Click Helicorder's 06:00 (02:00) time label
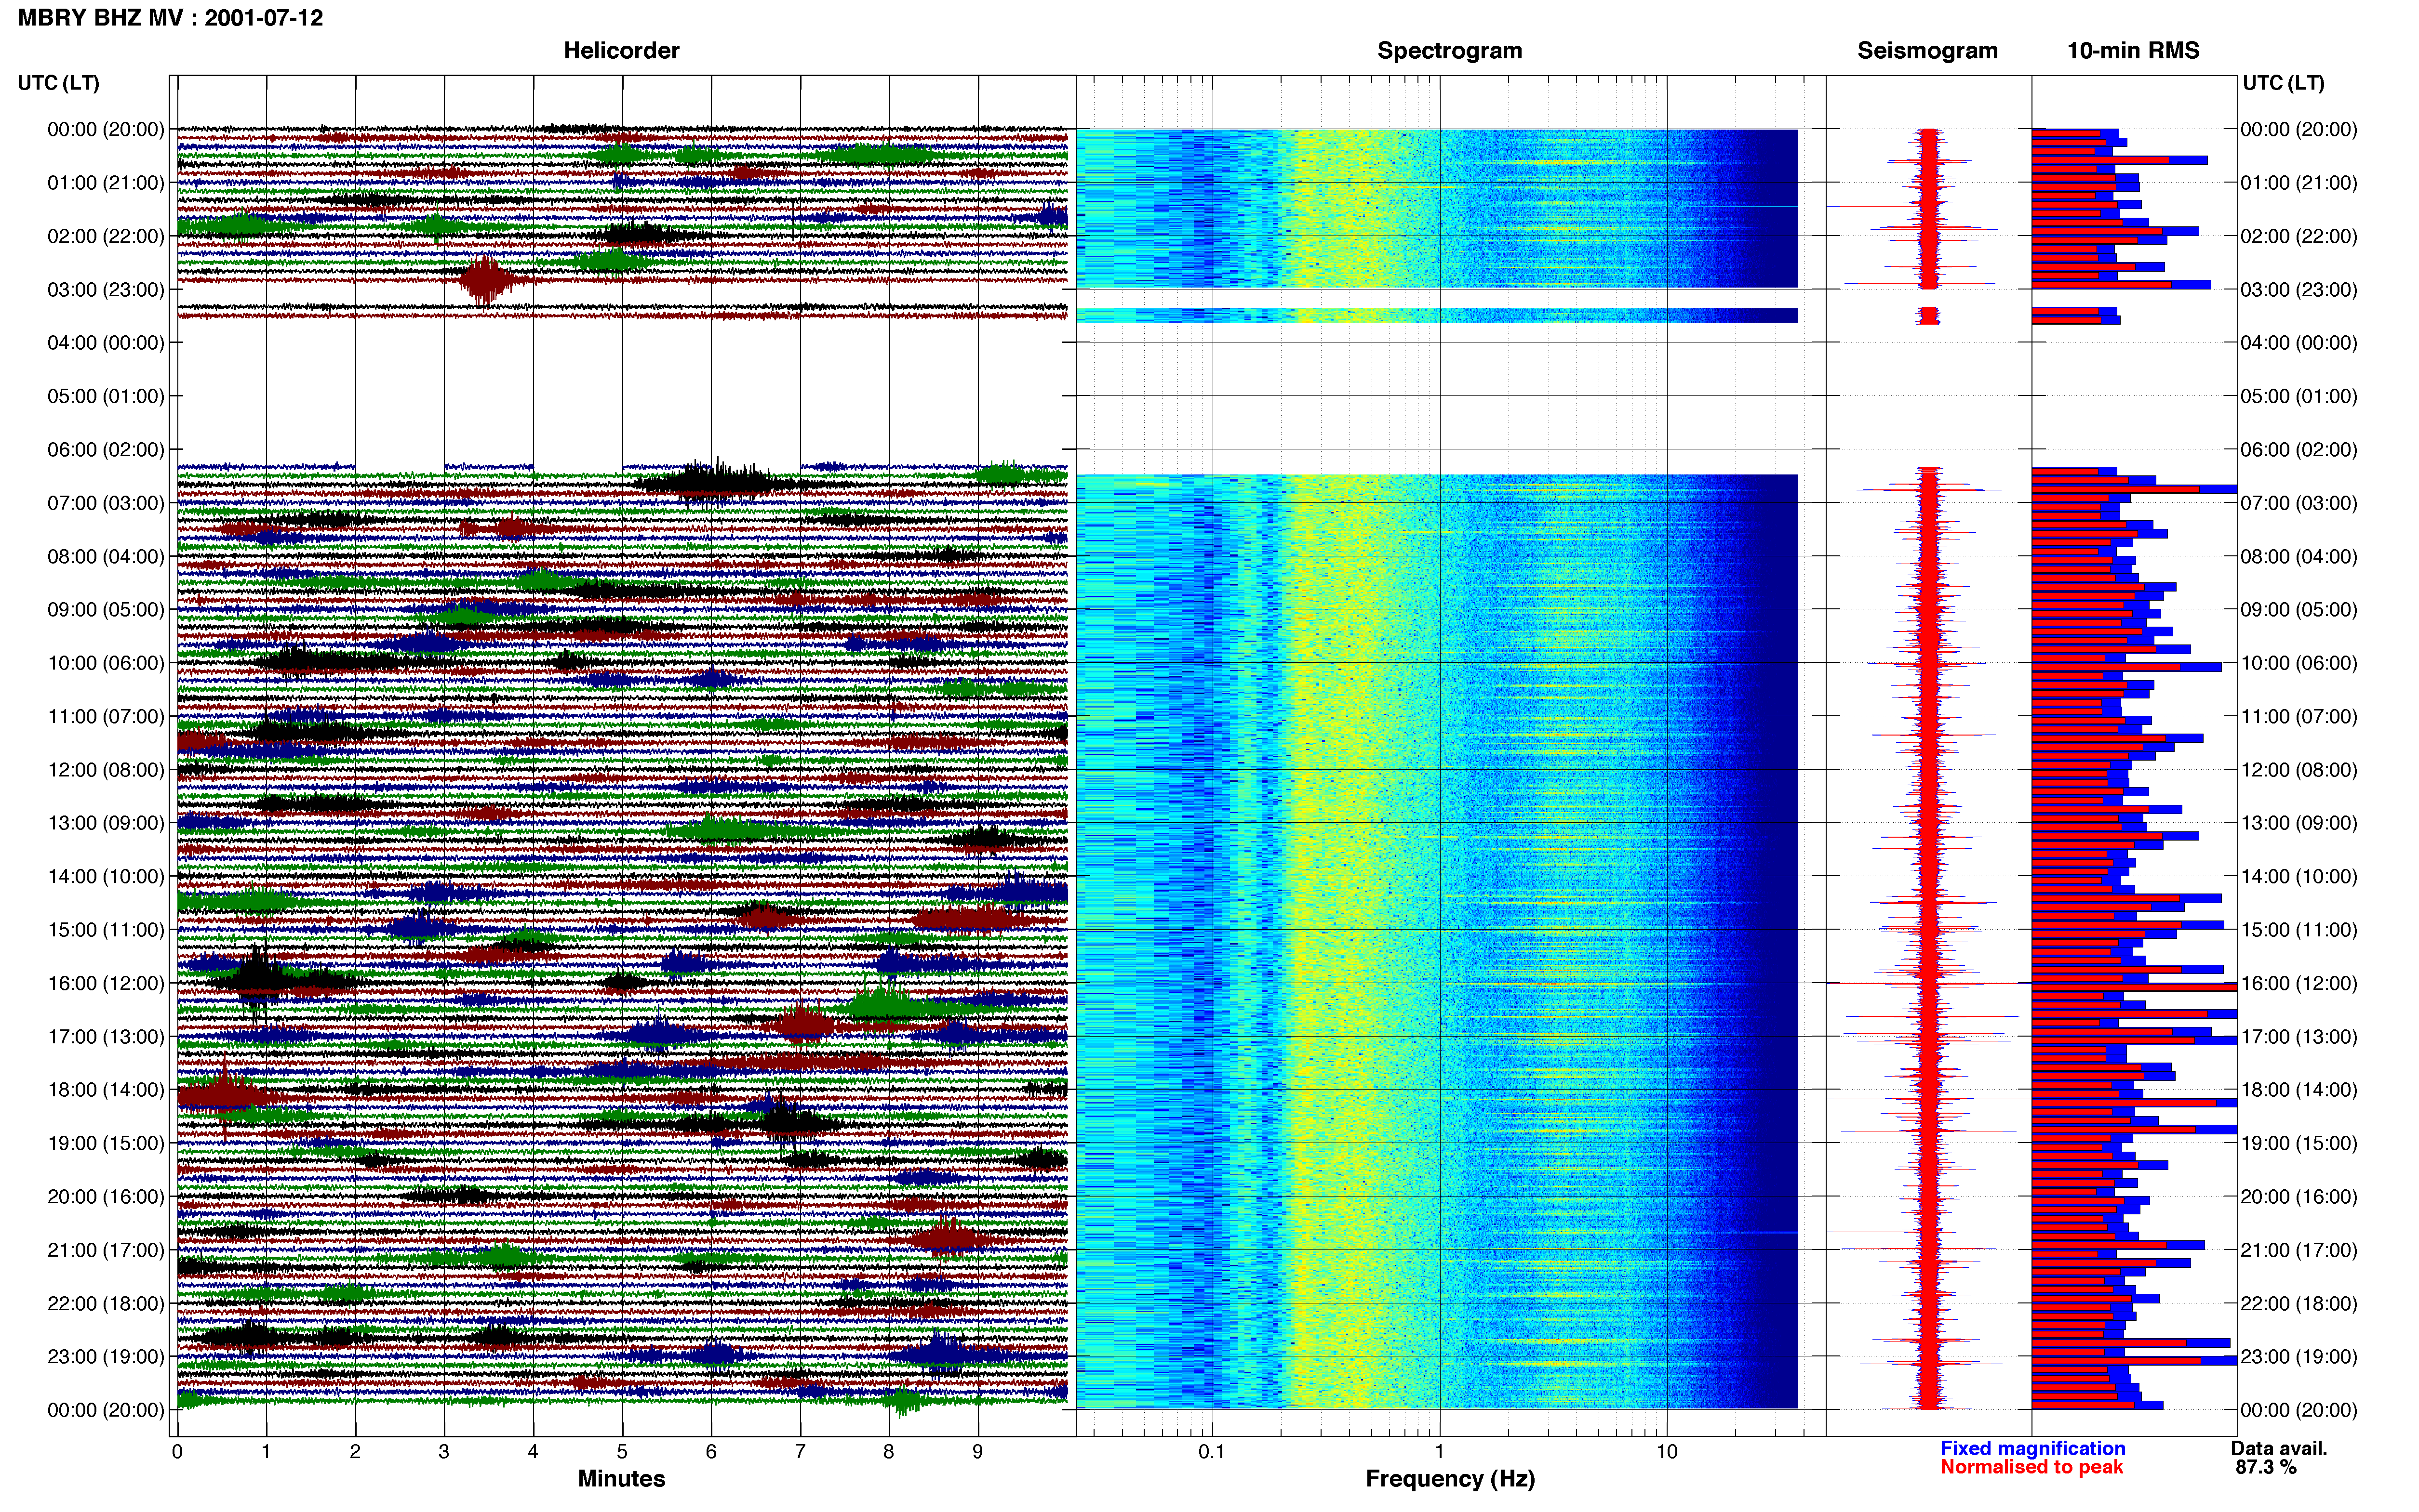This screenshot has height=1512, width=2419. (x=106, y=450)
